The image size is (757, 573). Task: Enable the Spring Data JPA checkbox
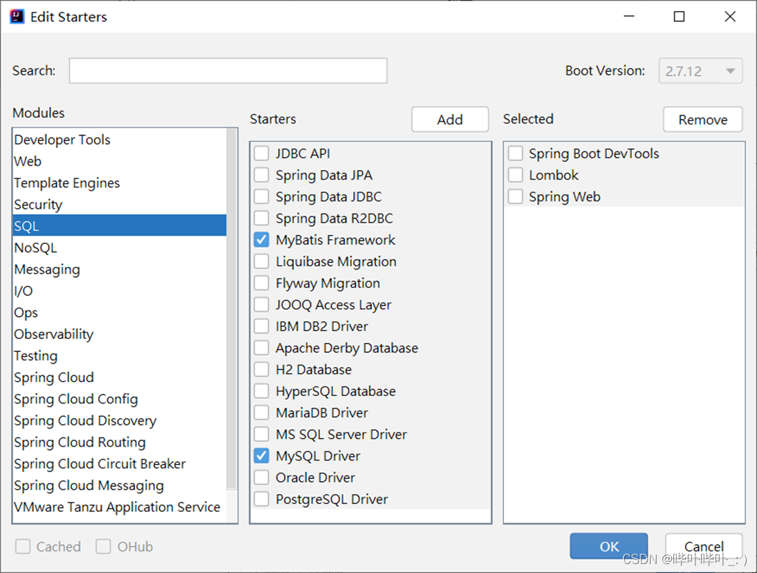[261, 176]
